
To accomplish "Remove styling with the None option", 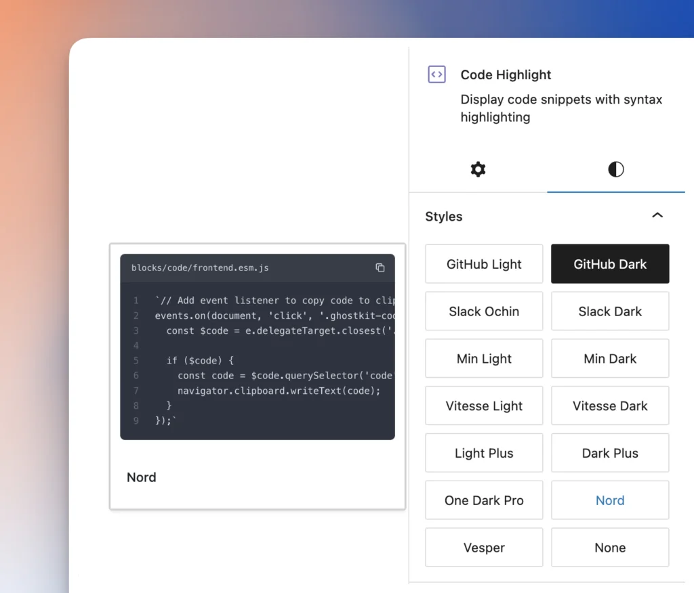I will (x=610, y=548).
